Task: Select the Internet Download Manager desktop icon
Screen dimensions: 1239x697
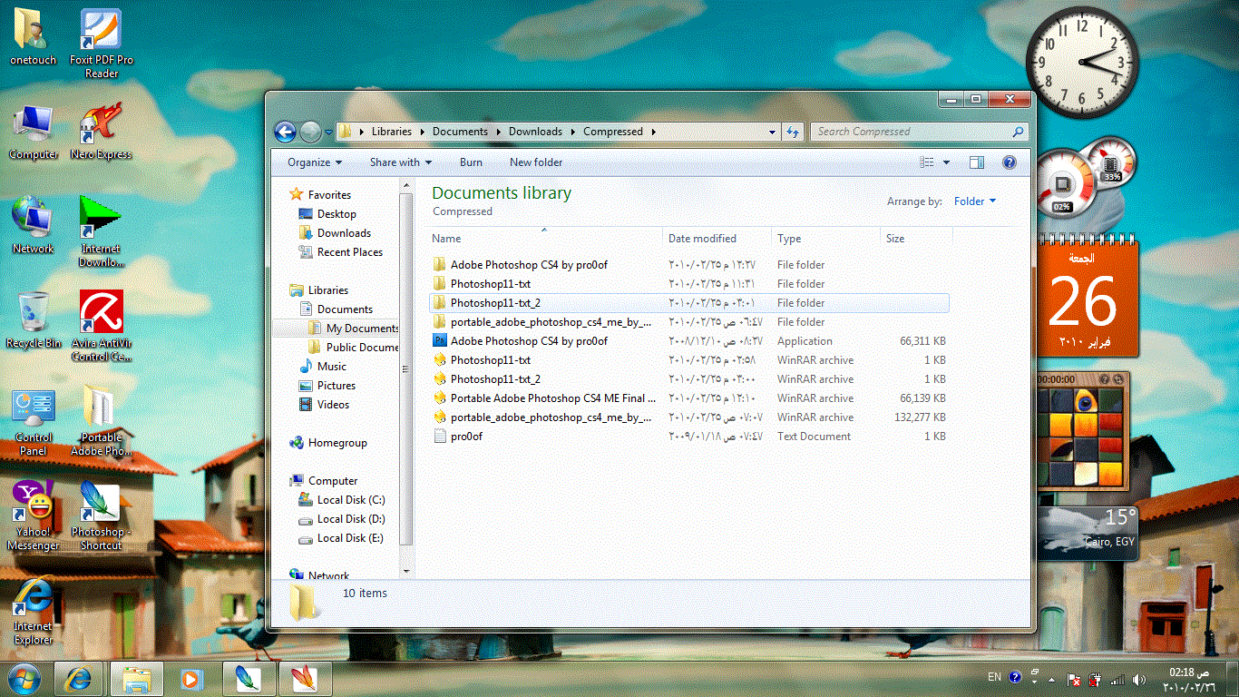Action: 102,231
